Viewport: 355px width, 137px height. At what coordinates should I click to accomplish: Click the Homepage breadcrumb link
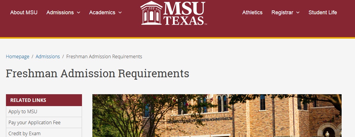(18, 56)
